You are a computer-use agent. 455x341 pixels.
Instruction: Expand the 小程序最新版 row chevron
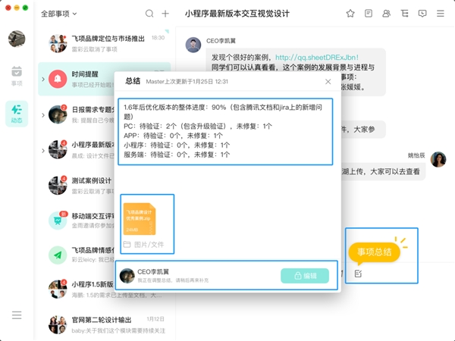pyautogui.click(x=43, y=151)
